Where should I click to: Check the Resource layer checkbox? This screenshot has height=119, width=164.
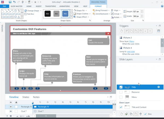point(121,92)
